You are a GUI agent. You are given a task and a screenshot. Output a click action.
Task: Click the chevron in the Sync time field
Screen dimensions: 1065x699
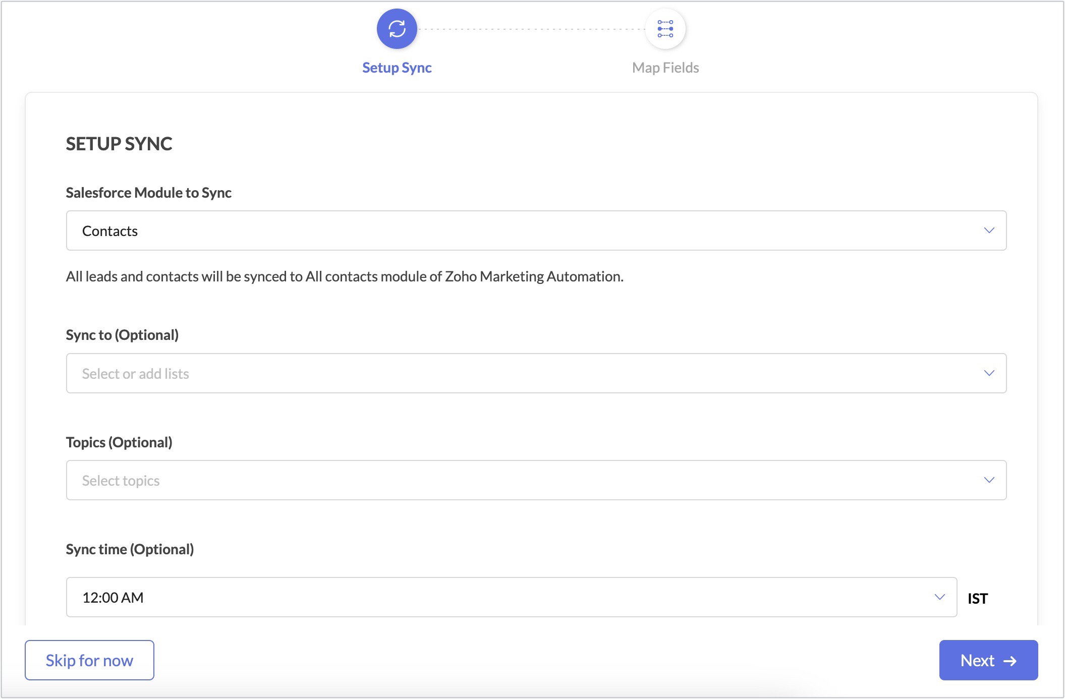pos(939,597)
